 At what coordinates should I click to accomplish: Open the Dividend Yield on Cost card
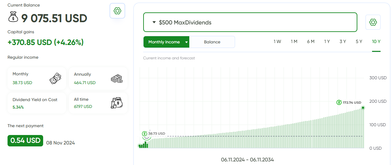coord(37,103)
